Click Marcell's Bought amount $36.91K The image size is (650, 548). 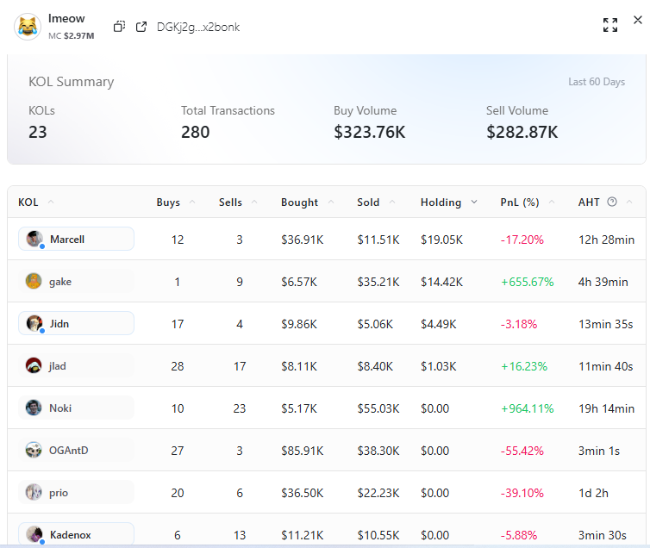pos(303,240)
